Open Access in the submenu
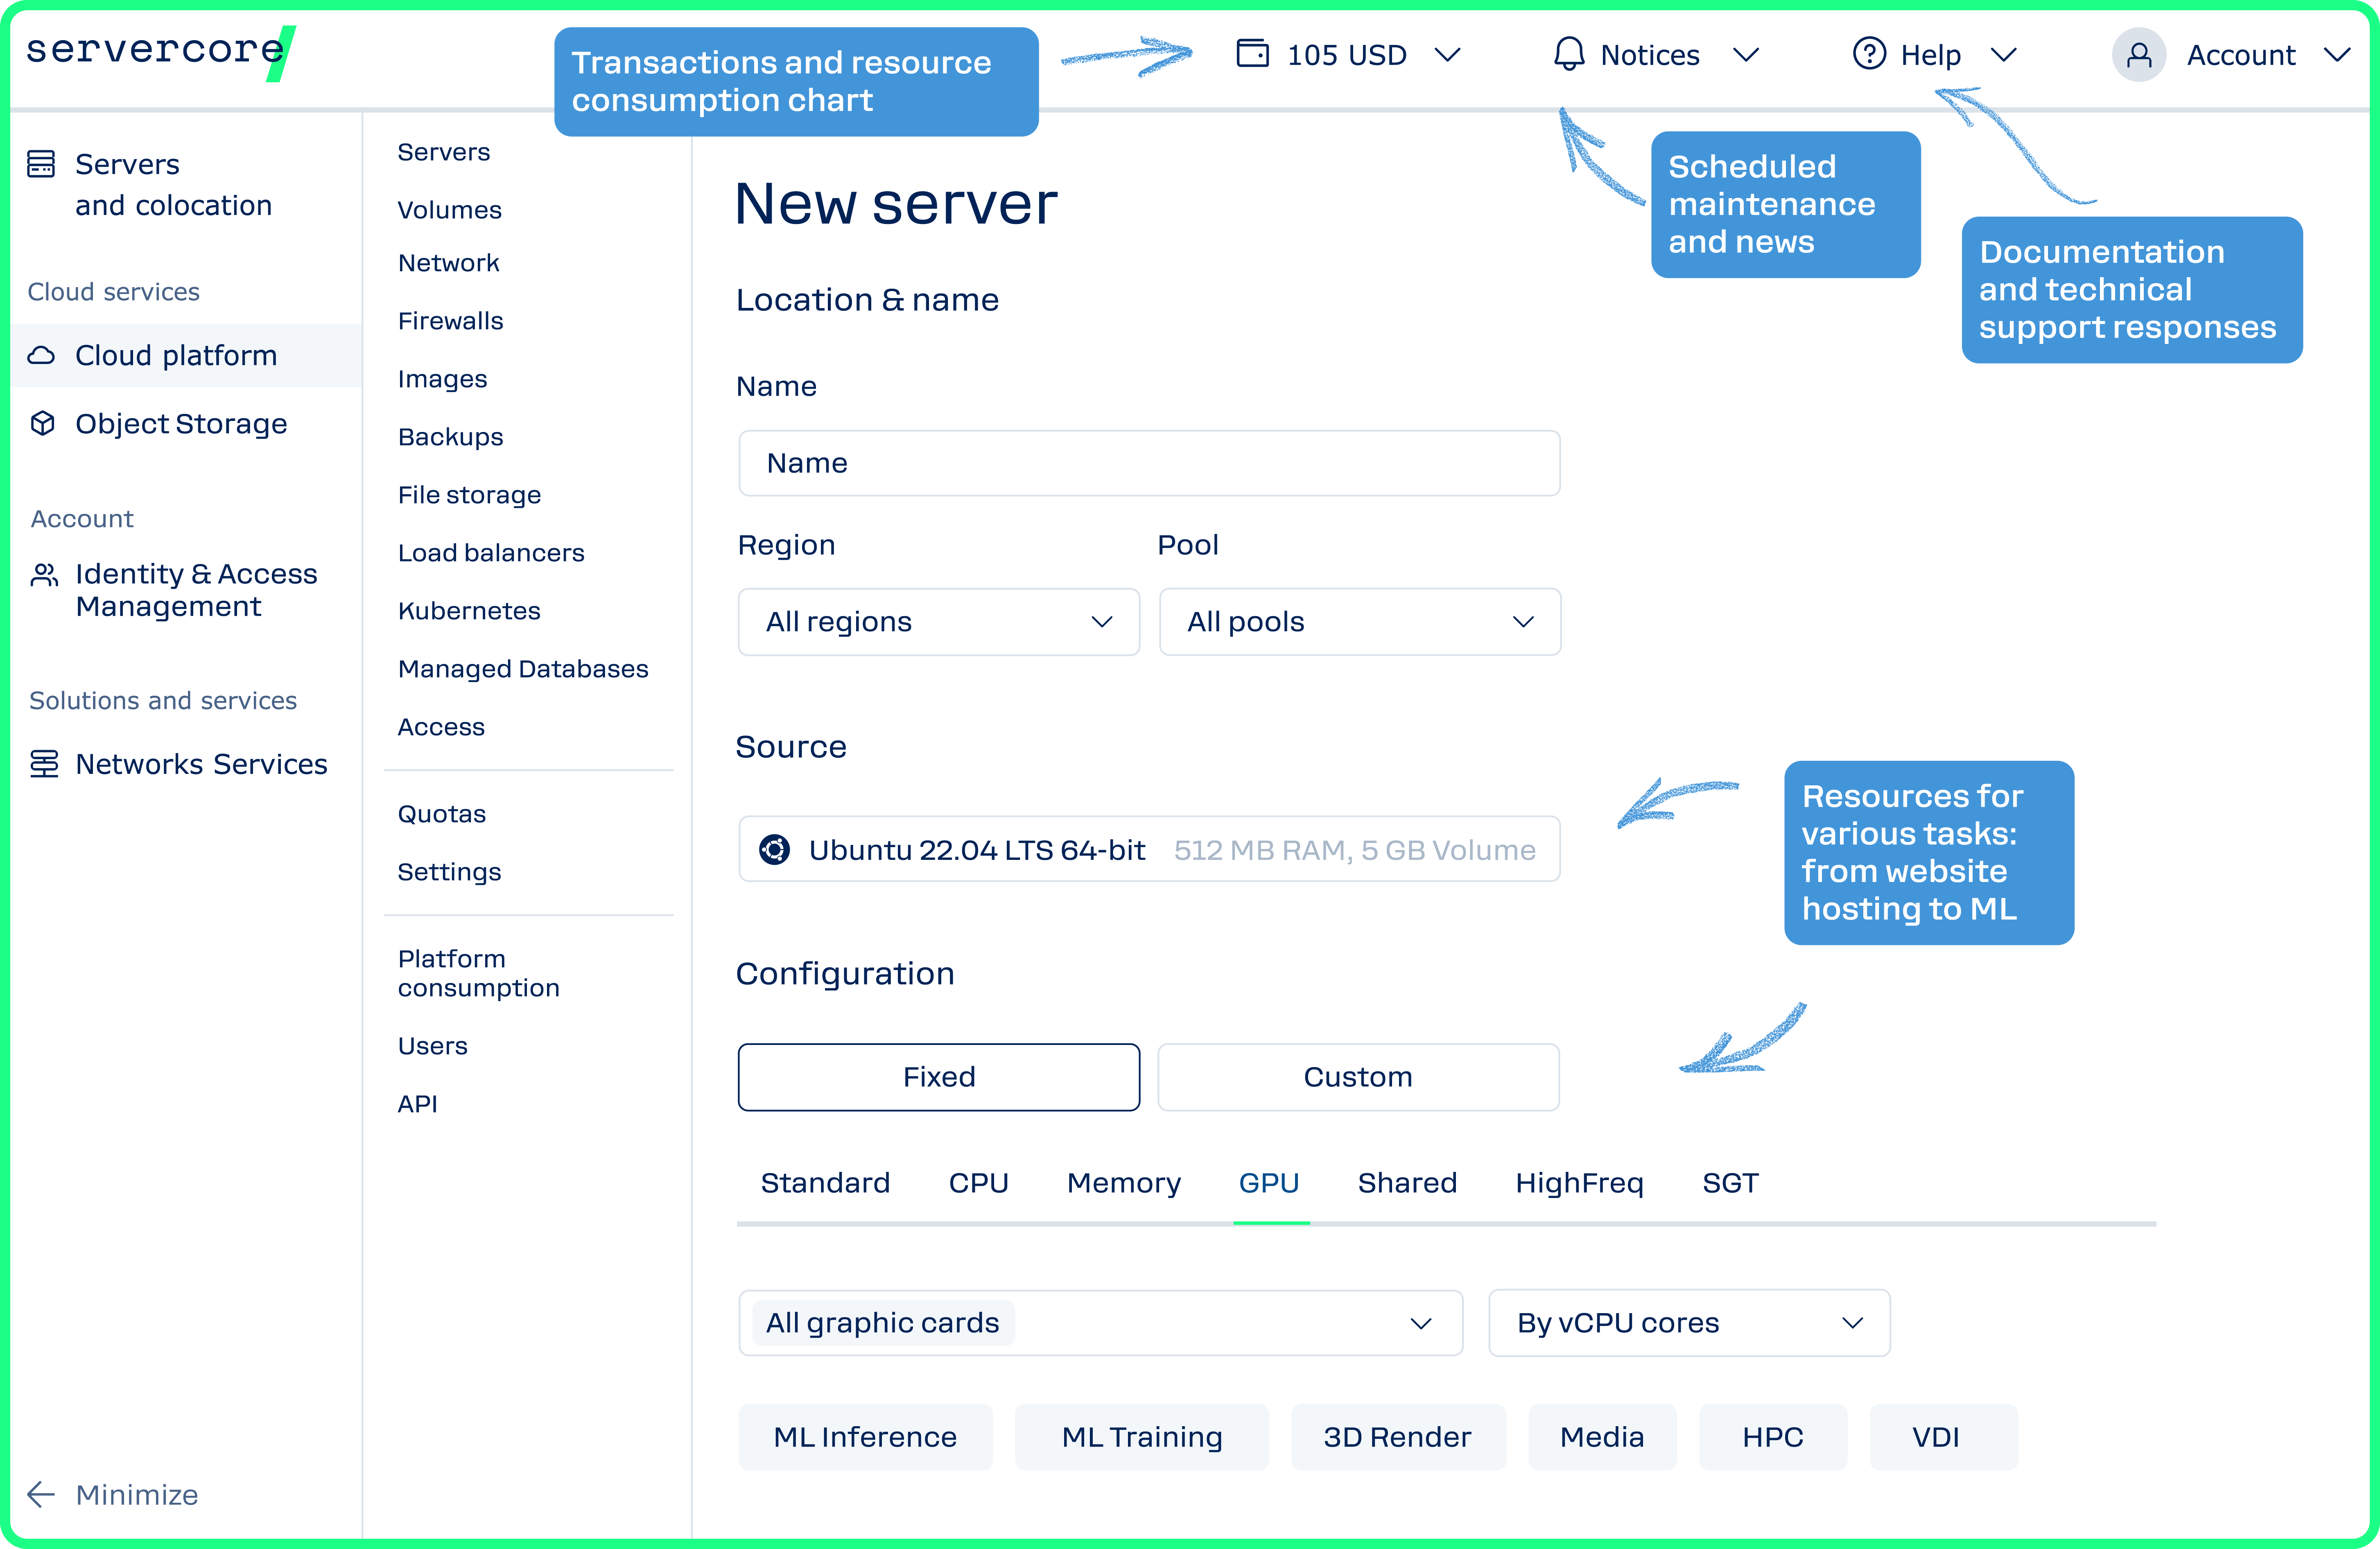This screenshot has height=1549, width=2380. coord(441,727)
